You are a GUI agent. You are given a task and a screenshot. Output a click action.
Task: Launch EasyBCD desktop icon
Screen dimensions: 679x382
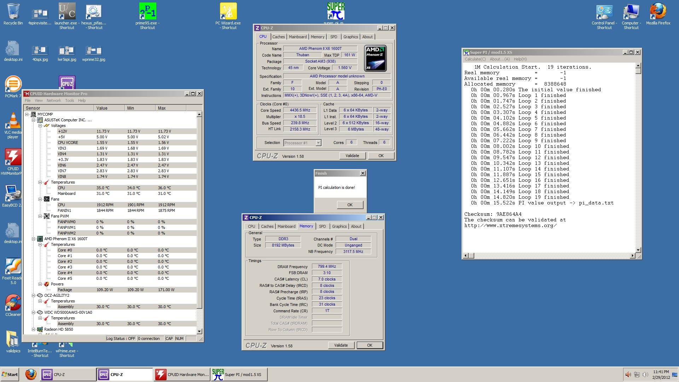12,196
